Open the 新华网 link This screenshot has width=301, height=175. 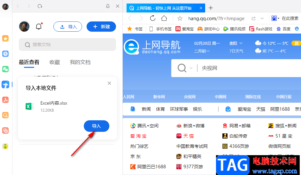(x=159, y=97)
